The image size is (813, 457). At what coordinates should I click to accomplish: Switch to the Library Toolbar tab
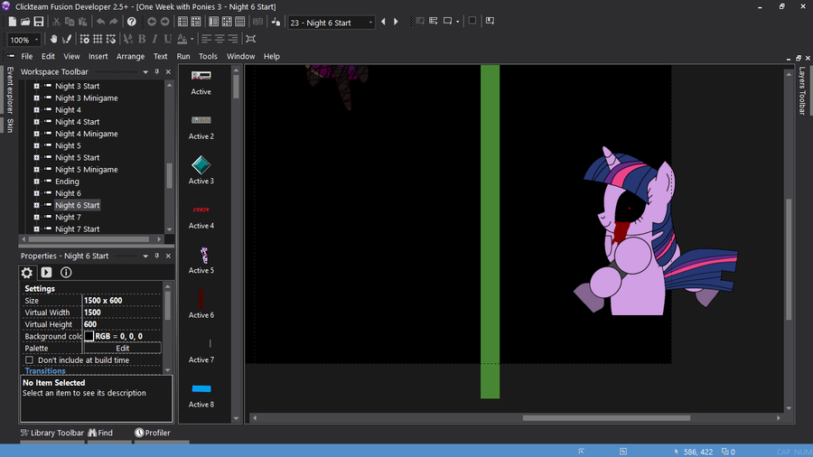pos(51,433)
